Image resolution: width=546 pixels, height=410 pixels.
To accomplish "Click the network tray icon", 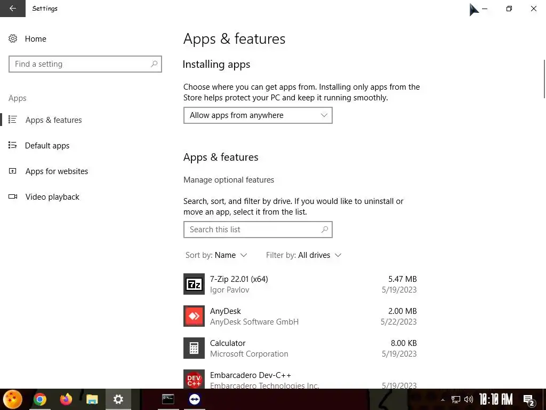I will point(456,399).
